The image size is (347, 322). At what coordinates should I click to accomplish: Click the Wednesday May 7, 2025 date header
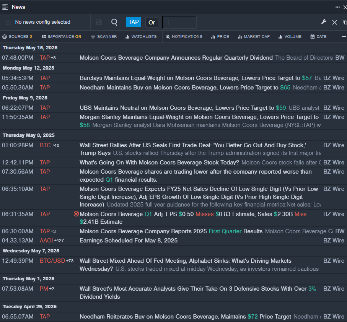tap(31, 251)
